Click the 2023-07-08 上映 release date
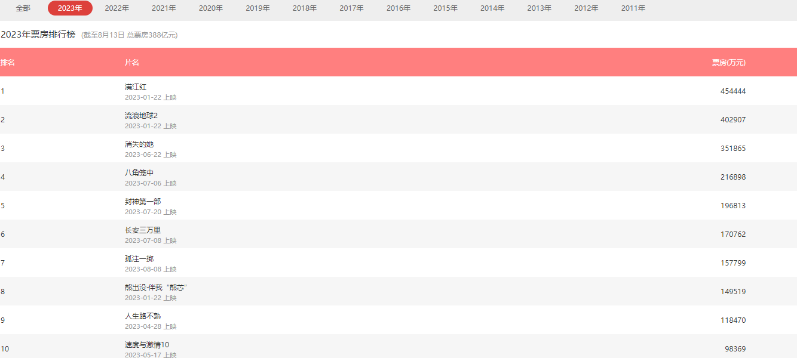The image size is (797, 358). pyautogui.click(x=151, y=240)
